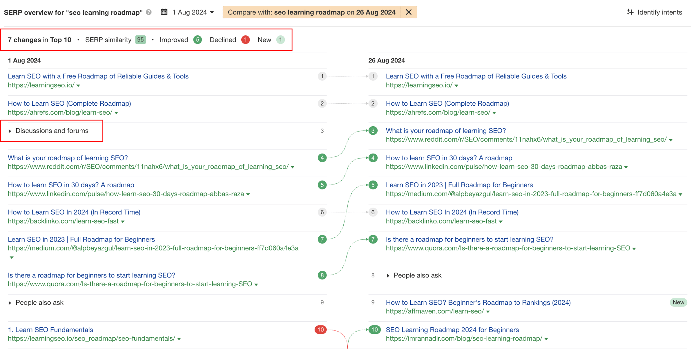Viewport: 696px width, 355px height.
Task: Click the SERP similarity 95 badge
Action: click(x=141, y=40)
